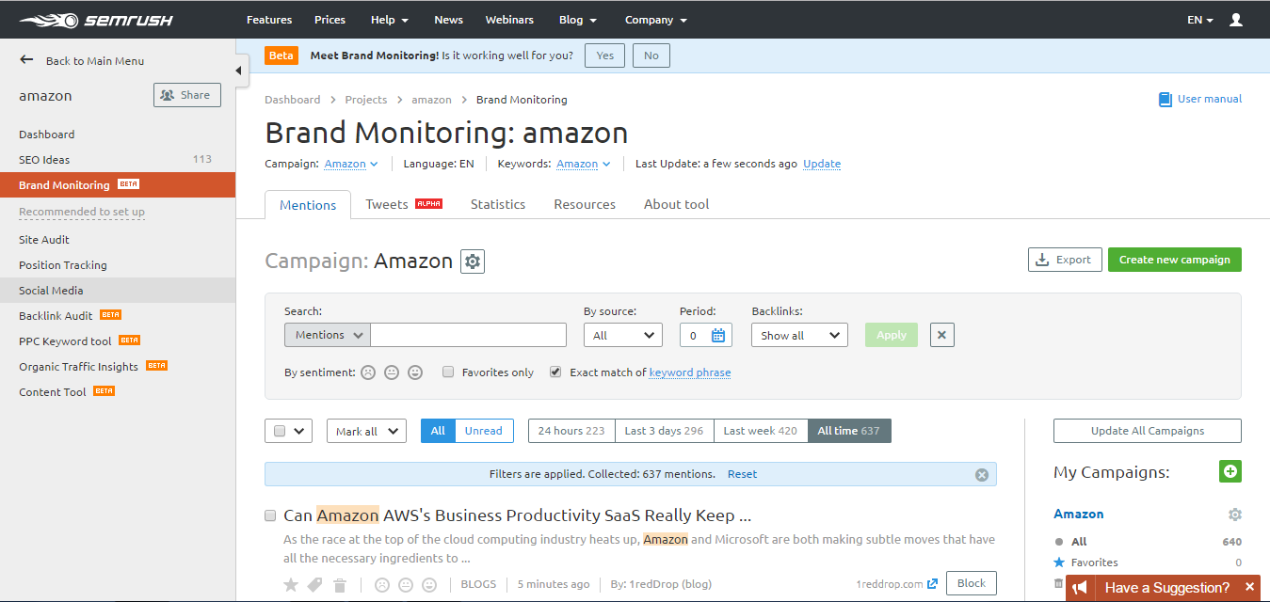Open the Resources tab
This screenshot has height=602, width=1270.
click(x=585, y=204)
